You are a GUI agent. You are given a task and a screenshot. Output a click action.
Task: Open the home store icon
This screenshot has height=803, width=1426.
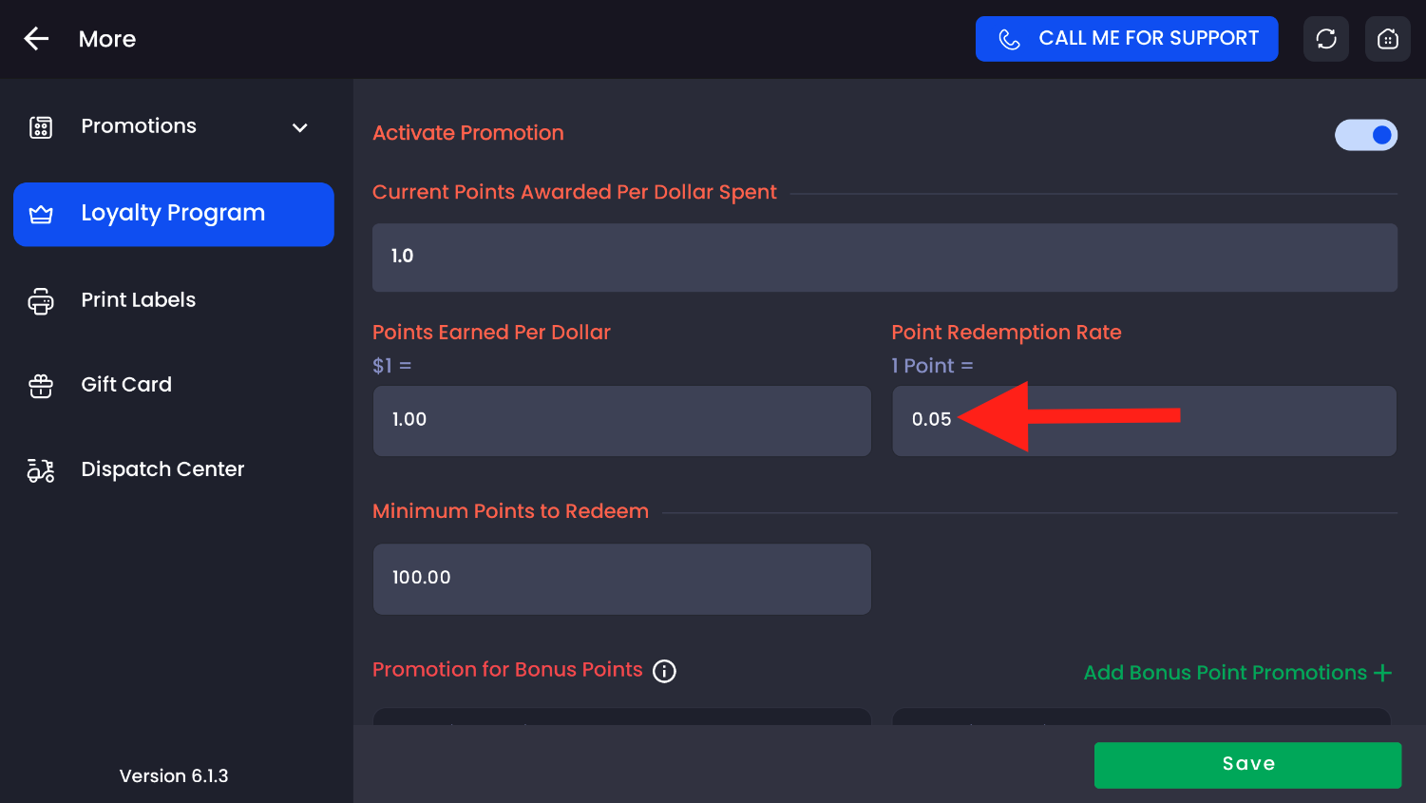[1387, 39]
